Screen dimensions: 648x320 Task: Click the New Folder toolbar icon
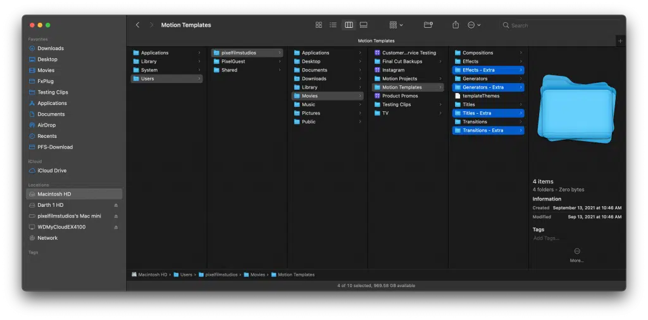(428, 25)
